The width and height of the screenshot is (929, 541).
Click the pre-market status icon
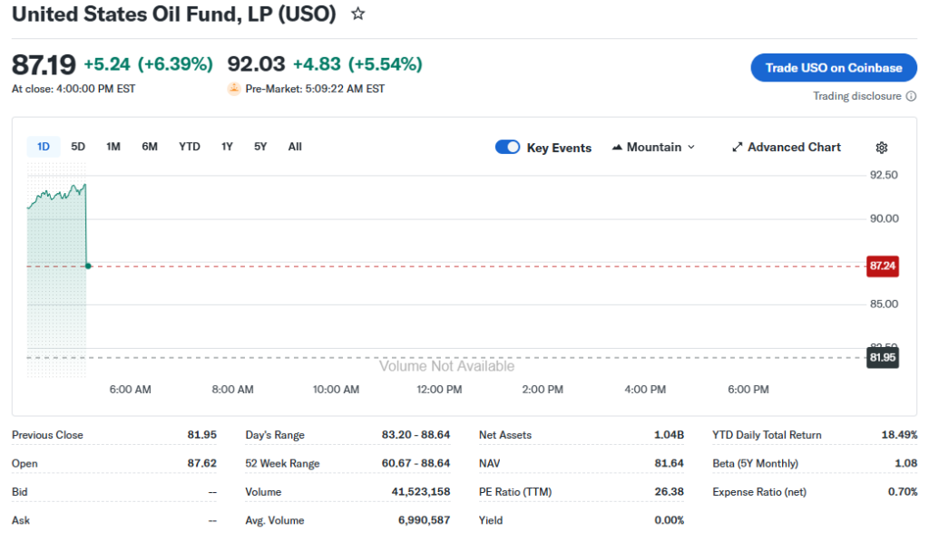click(234, 89)
